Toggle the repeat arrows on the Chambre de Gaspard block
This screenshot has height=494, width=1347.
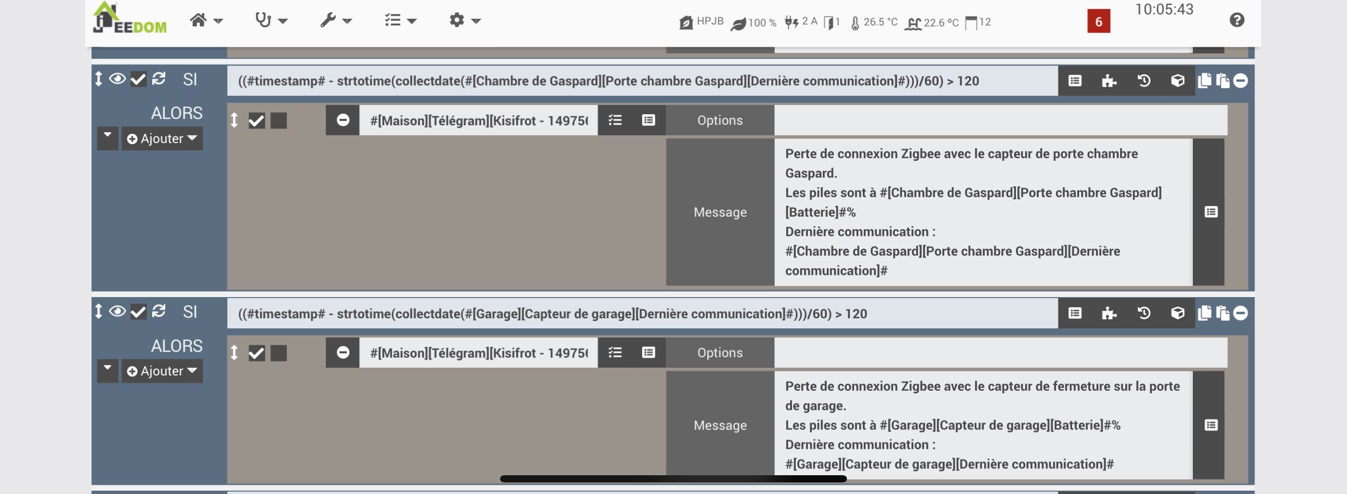point(159,79)
